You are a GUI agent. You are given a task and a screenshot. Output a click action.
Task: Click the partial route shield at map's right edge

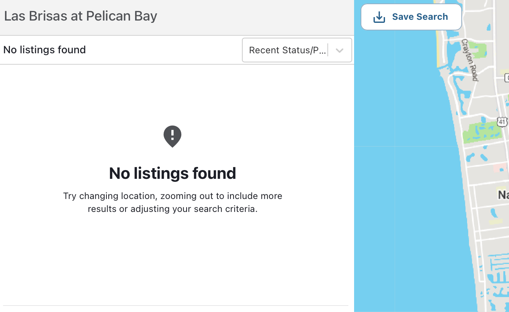(x=507, y=78)
